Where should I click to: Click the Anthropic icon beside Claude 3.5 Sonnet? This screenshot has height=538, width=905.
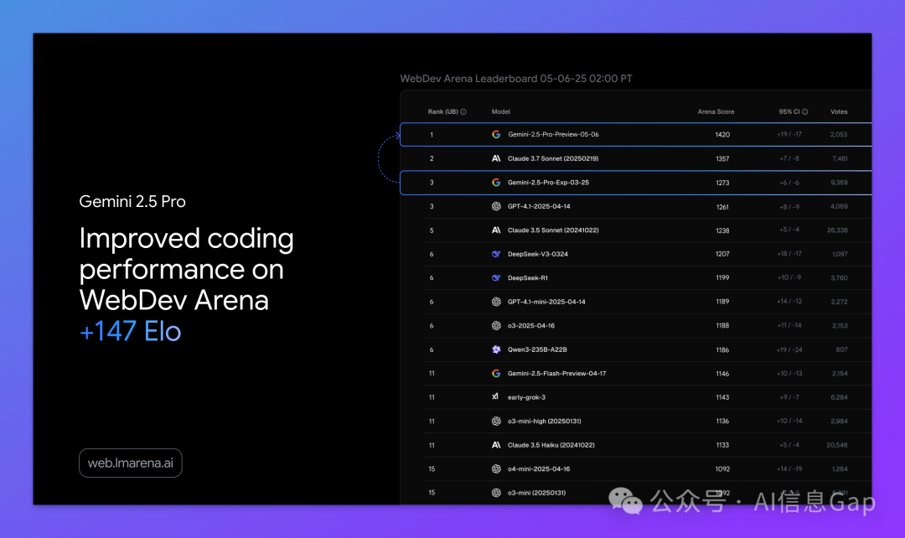pyautogui.click(x=496, y=230)
